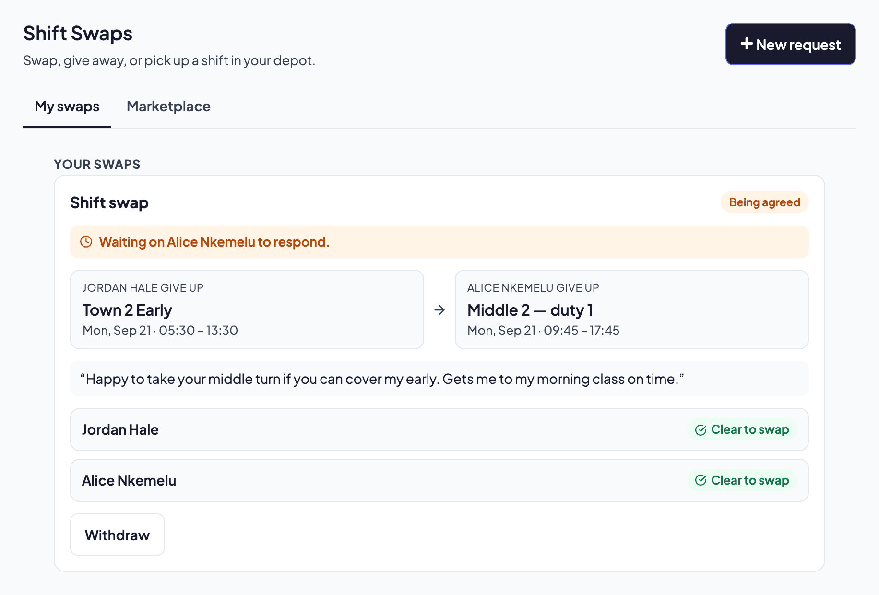
Task: Click ALICE NKEMELU GIVE UP label
Action: (533, 287)
